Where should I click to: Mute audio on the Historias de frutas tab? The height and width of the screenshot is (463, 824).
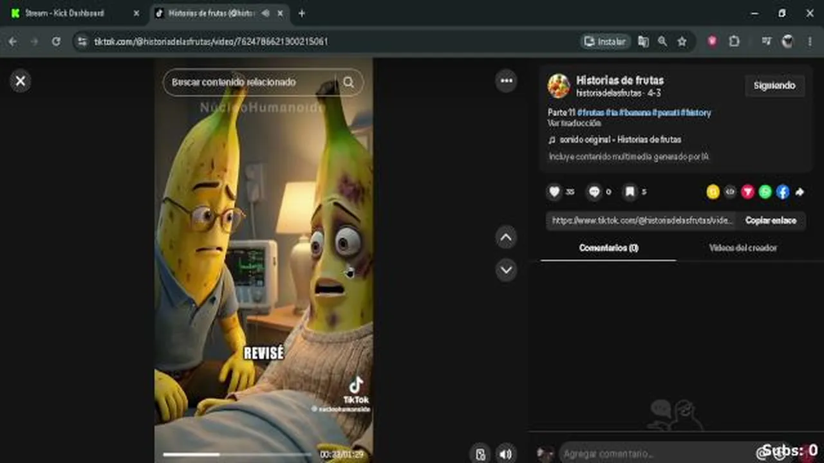265,13
